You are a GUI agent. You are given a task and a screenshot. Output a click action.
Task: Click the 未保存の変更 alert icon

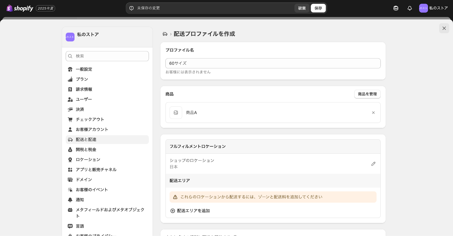coord(131,8)
